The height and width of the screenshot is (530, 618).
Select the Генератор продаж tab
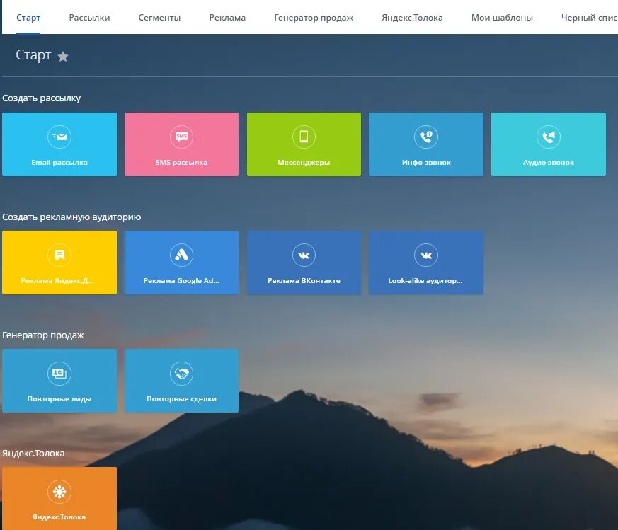(x=314, y=18)
